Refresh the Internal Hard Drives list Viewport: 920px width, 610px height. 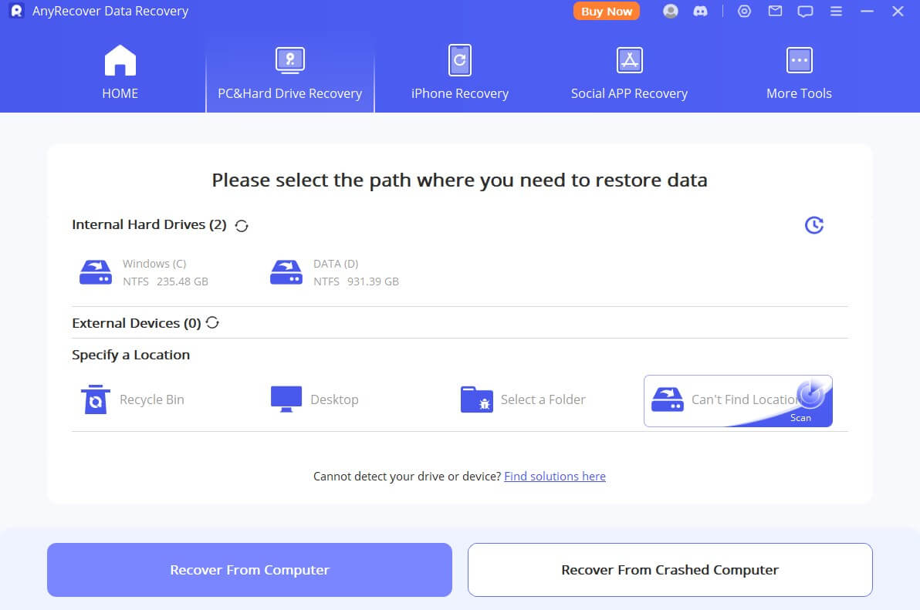[242, 225]
